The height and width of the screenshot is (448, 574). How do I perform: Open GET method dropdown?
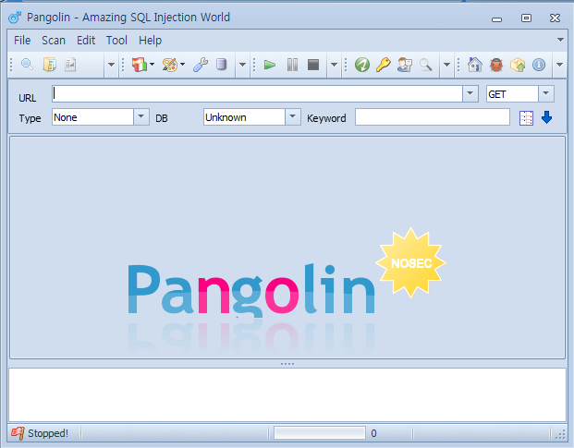click(546, 93)
